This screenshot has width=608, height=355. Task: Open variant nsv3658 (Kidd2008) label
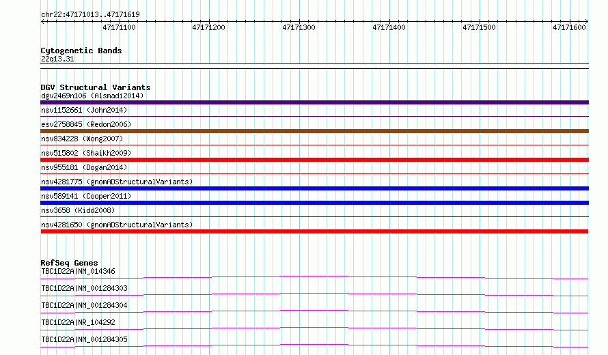point(78,210)
